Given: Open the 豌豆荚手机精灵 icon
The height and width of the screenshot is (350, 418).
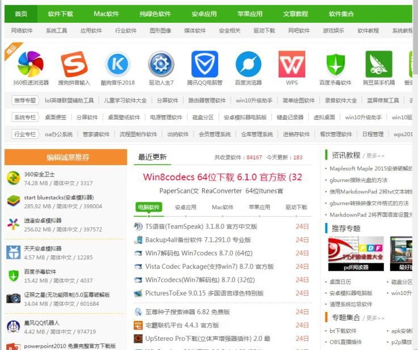Looking at the screenshot, I should pyautogui.click(x=379, y=64).
